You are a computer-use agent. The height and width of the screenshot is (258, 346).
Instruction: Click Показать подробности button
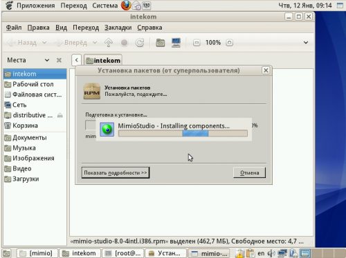point(116,172)
